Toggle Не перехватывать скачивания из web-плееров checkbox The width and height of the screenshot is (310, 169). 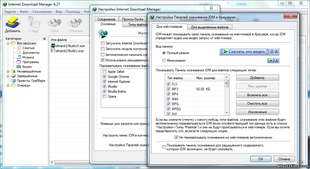point(176,137)
